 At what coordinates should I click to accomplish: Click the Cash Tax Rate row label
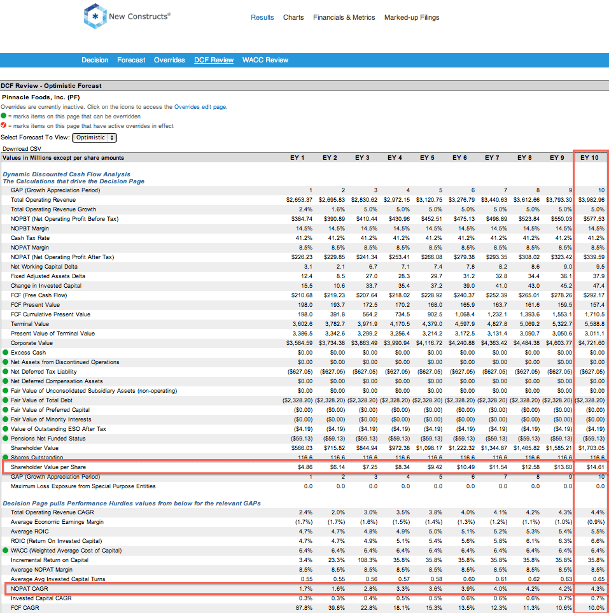pyautogui.click(x=30, y=238)
